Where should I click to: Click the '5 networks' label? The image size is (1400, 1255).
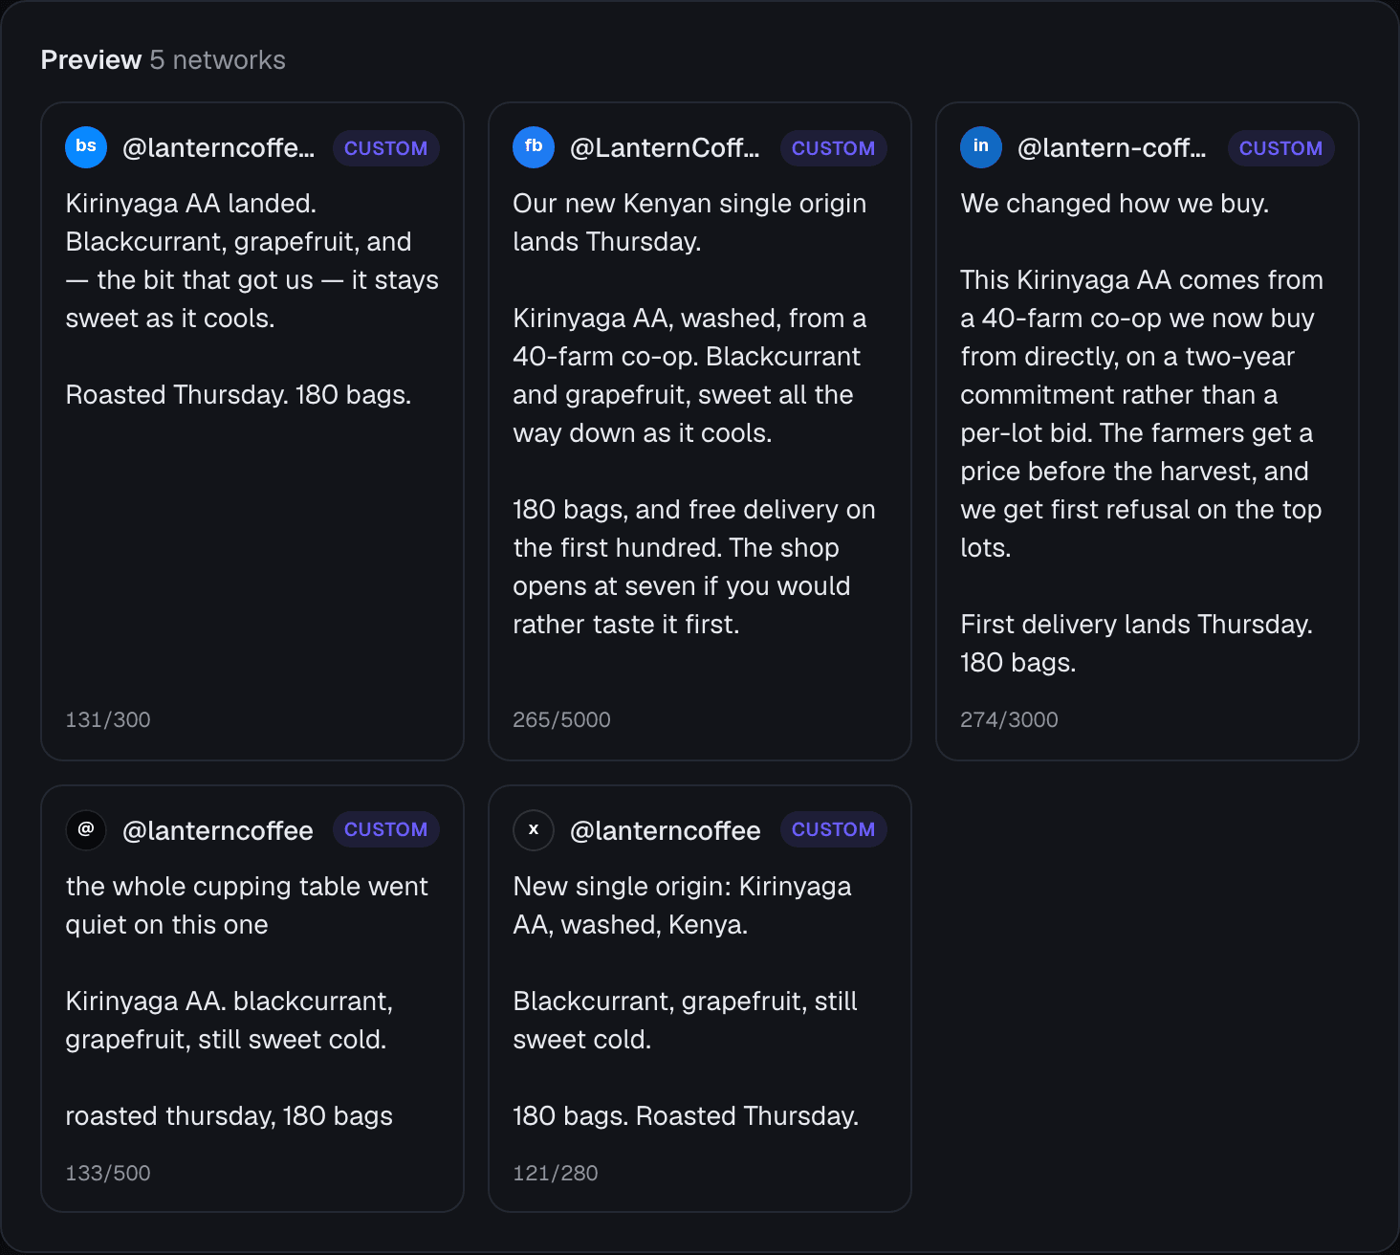pos(218,59)
